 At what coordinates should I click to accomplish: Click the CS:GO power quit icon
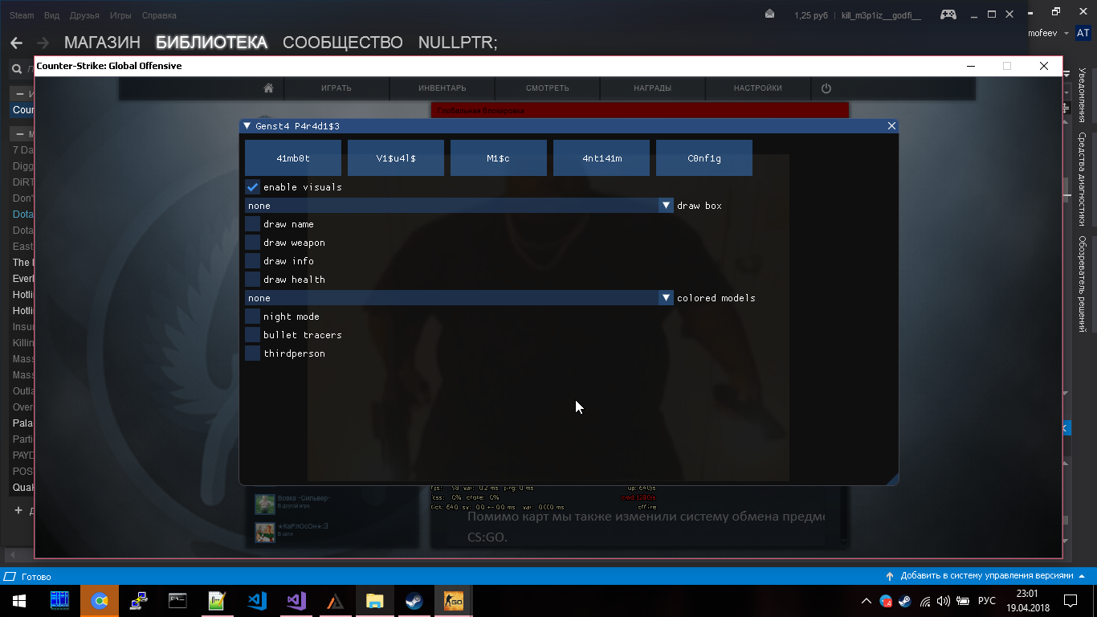(826, 88)
